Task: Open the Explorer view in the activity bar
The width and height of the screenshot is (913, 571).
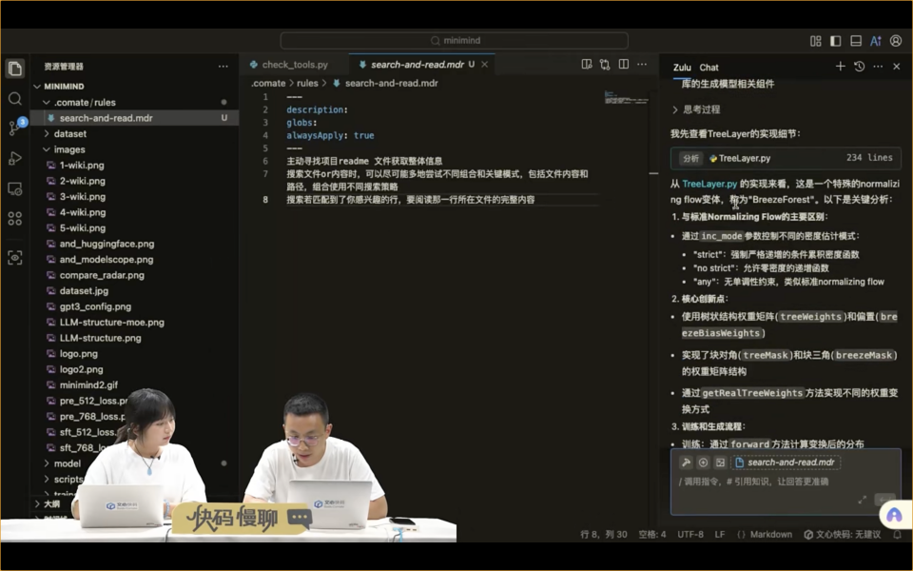Action: pos(15,69)
